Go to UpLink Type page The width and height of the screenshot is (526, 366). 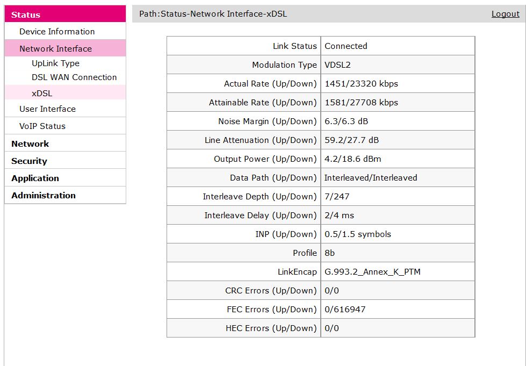click(x=55, y=63)
